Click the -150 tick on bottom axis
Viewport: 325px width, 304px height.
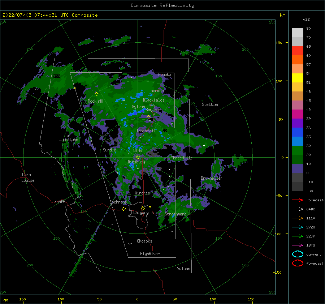pos(21,299)
